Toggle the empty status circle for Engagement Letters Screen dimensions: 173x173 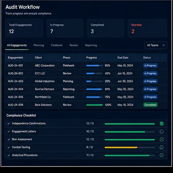point(161,131)
